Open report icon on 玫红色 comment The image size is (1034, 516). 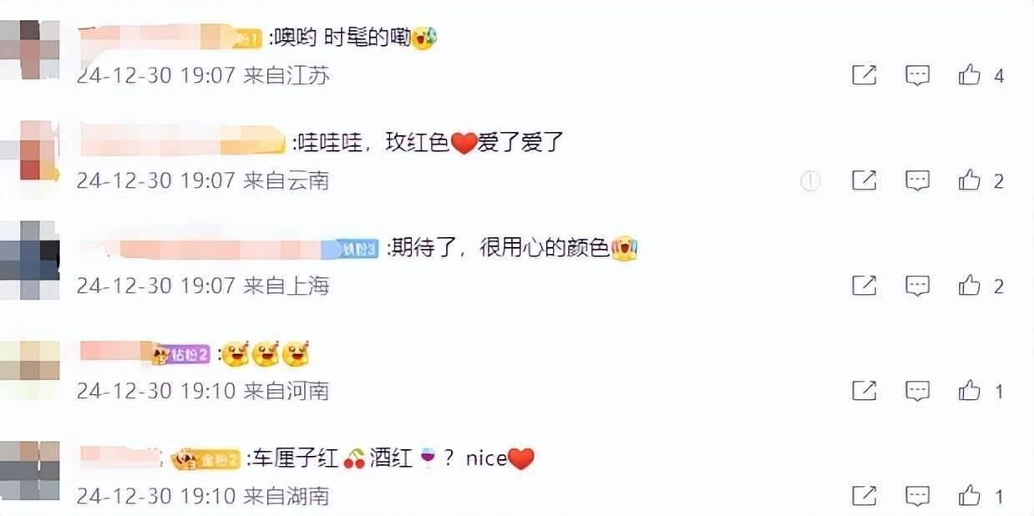(x=810, y=181)
